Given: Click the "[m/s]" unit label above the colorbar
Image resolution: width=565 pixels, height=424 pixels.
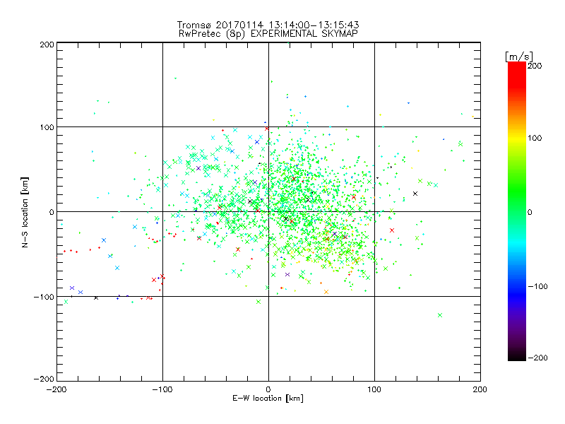Looking at the screenshot, I should tap(518, 57).
